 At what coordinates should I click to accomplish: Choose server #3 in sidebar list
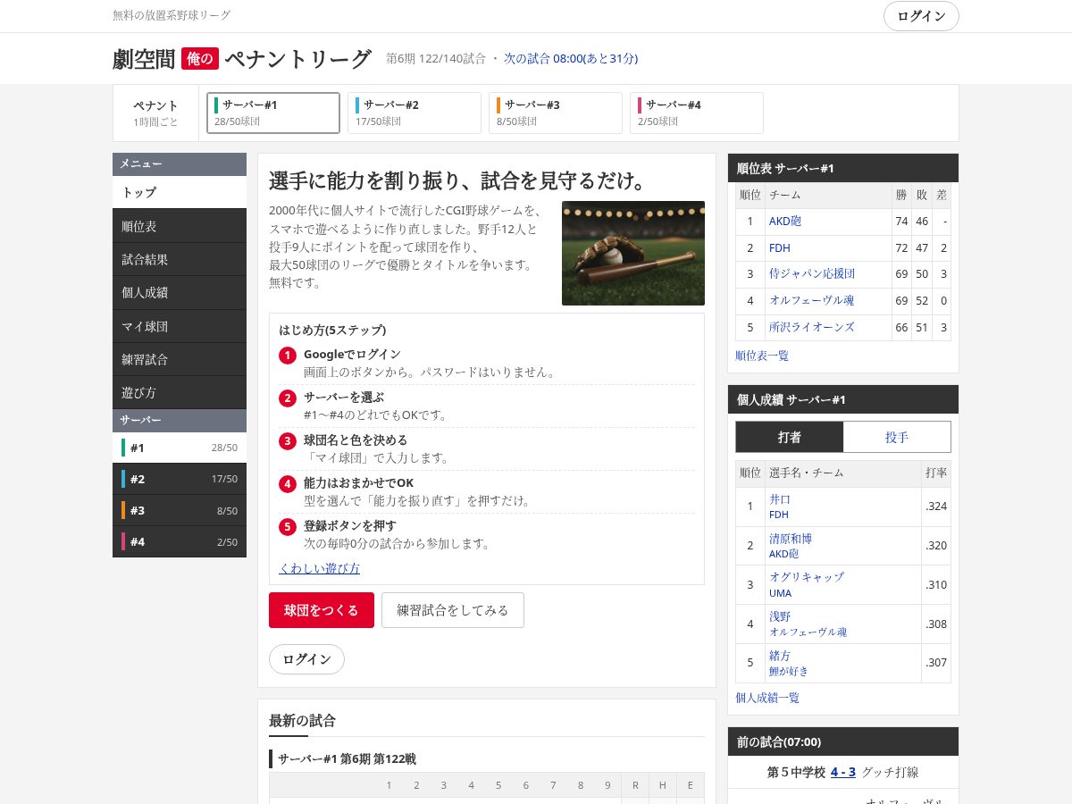(180, 510)
